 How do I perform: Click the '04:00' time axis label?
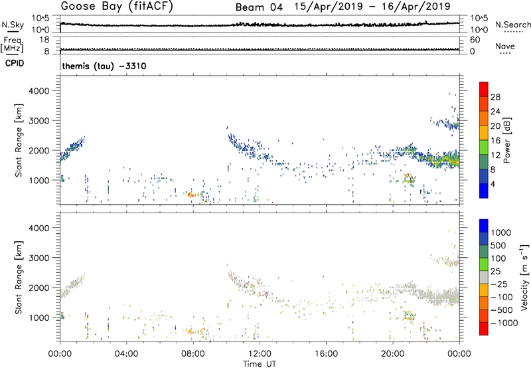pos(126,354)
